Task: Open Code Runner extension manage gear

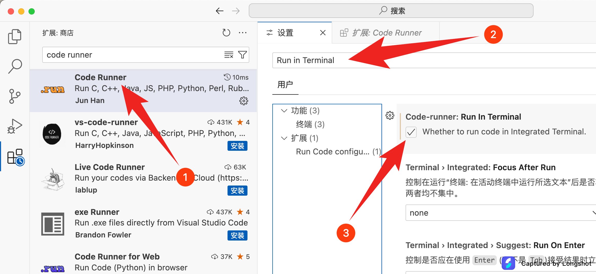Action: click(x=243, y=101)
